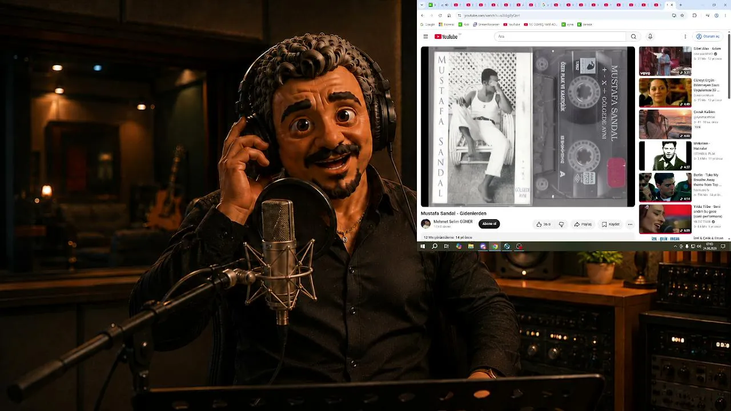Image resolution: width=731 pixels, height=411 pixels.
Task: Click the YouTube search magnifier button
Action: (633, 37)
